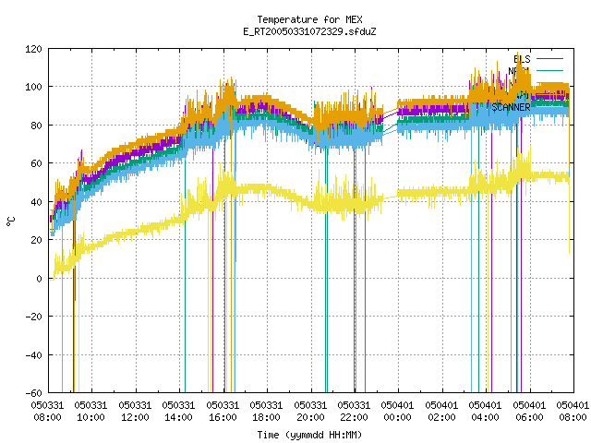Image resolution: width=591 pixels, height=443 pixels.
Task: Click the 050331 18:00 x-axis tick label
Action: 266,412
